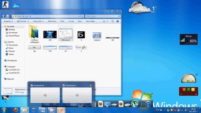Screen dimensions: 201x113
Task: Switch to Word taskbar button
Action: coord(43,110)
